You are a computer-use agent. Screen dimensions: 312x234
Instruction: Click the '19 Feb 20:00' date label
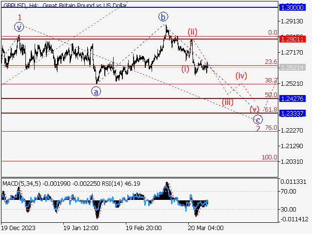pyautogui.click(x=143, y=228)
